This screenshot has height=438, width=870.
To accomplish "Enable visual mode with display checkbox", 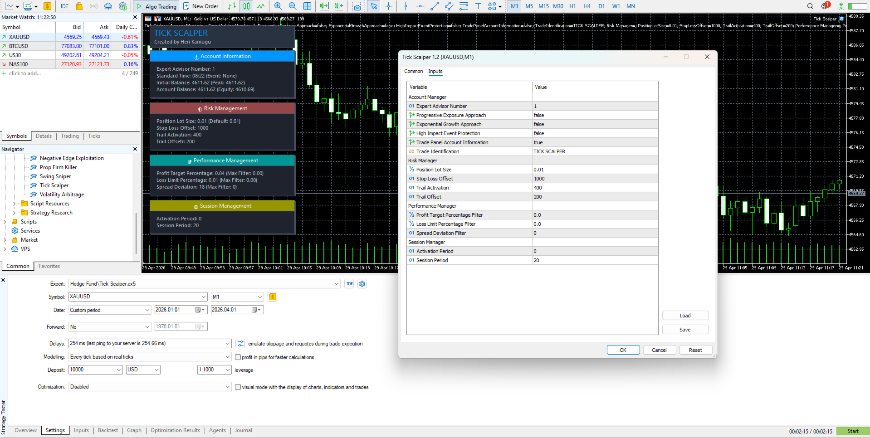I will point(238,387).
